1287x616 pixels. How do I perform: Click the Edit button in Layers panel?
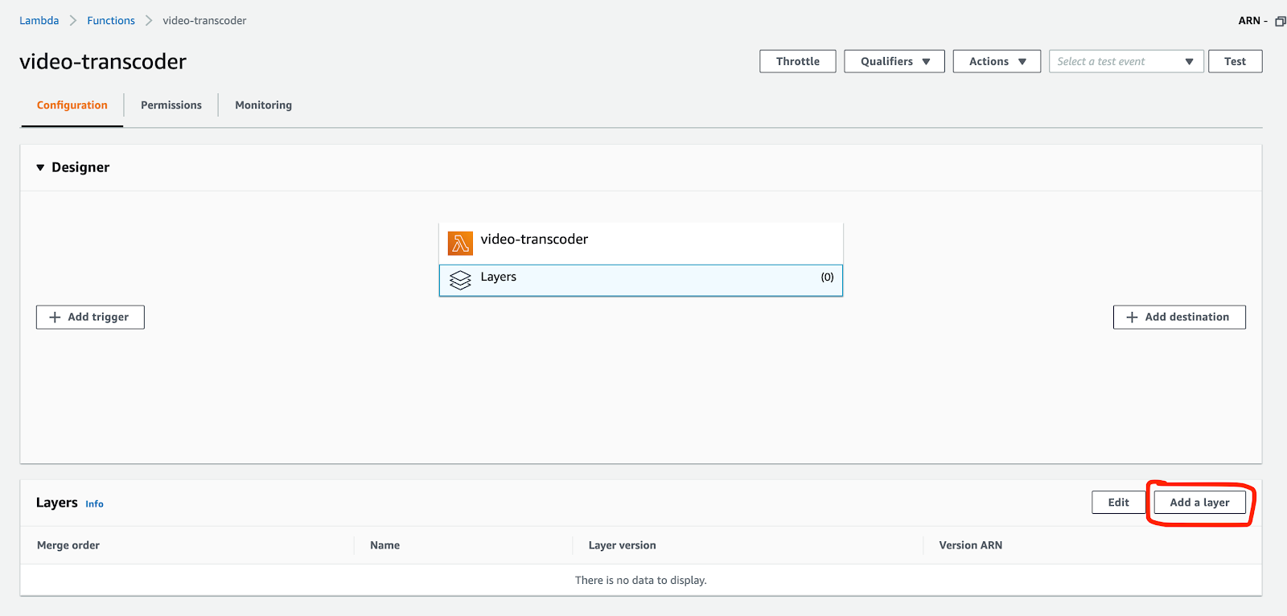pyautogui.click(x=1118, y=503)
